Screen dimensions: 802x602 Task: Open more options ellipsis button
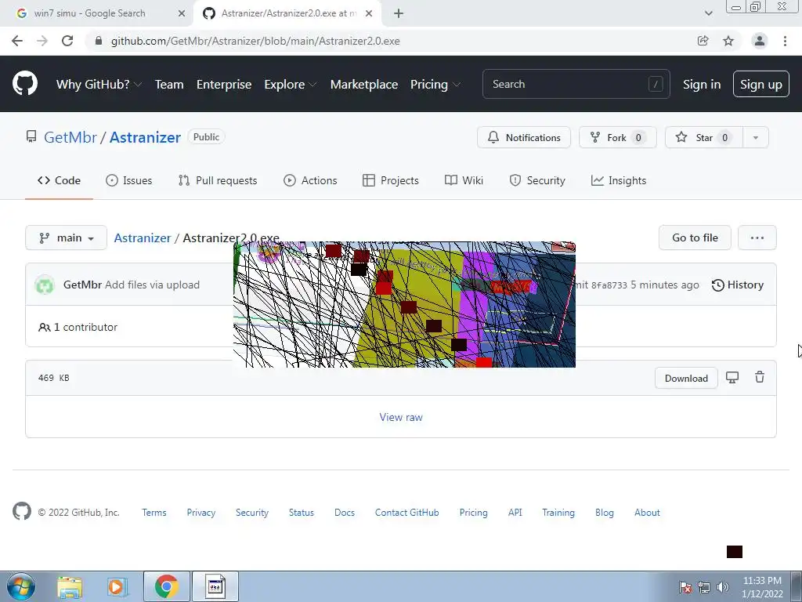click(x=757, y=238)
